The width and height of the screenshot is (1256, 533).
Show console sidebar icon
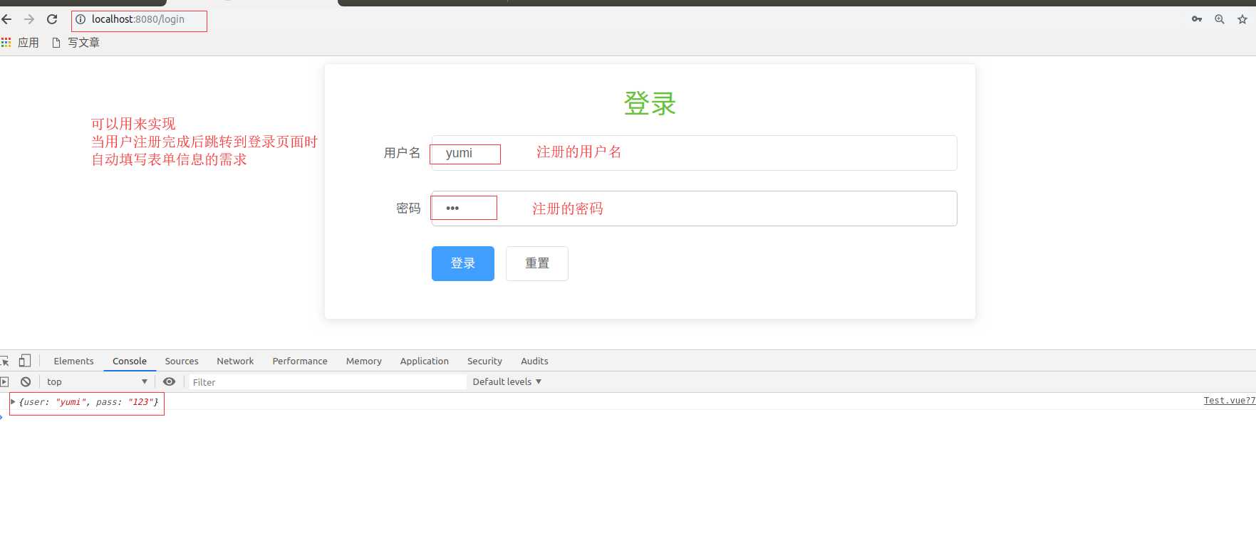[x=5, y=382]
